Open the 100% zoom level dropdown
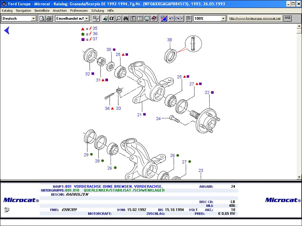The height and width of the screenshot is (226, 302). point(223,19)
